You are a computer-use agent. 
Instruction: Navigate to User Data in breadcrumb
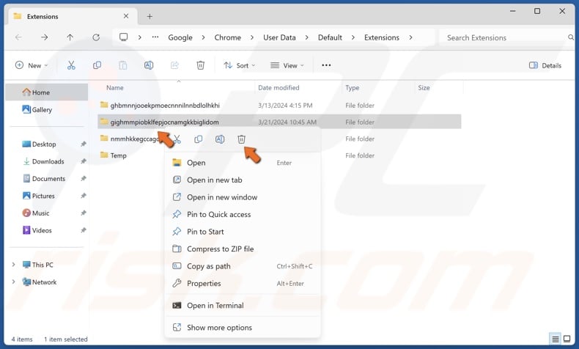point(279,37)
